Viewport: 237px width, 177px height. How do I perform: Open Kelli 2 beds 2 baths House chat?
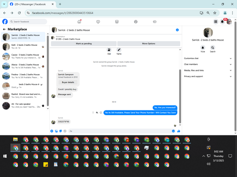point(23,47)
